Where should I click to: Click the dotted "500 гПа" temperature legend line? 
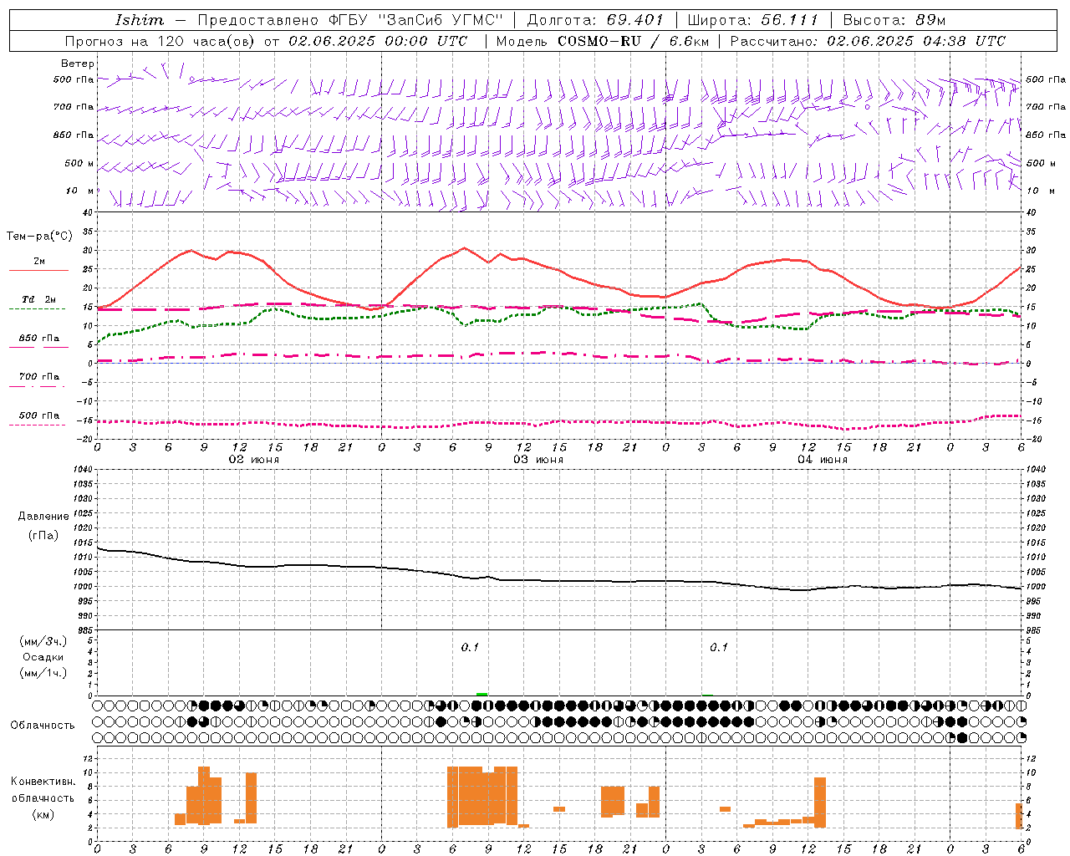38,425
